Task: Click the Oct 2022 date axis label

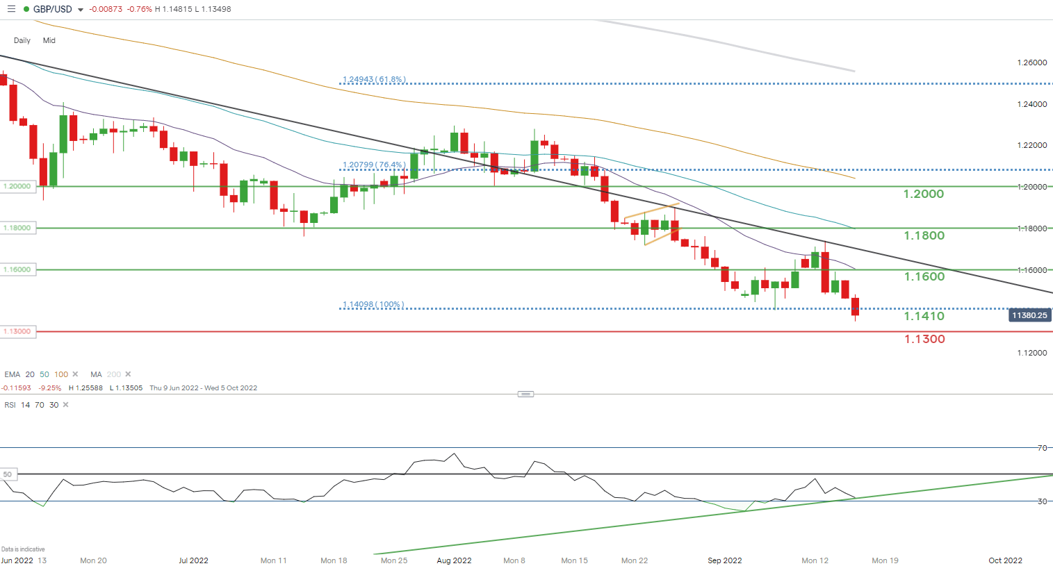Action: tap(1006, 560)
